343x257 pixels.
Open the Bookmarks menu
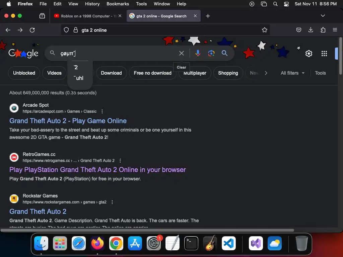point(118,4)
